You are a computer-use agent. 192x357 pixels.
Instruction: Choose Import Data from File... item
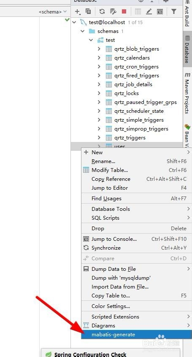click(x=136, y=286)
